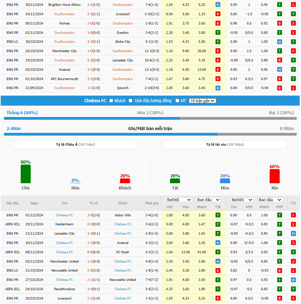Viewport: 301px width, 304px height.
Task: Click the red X badge in Heidenheim row
Action: 293,224
